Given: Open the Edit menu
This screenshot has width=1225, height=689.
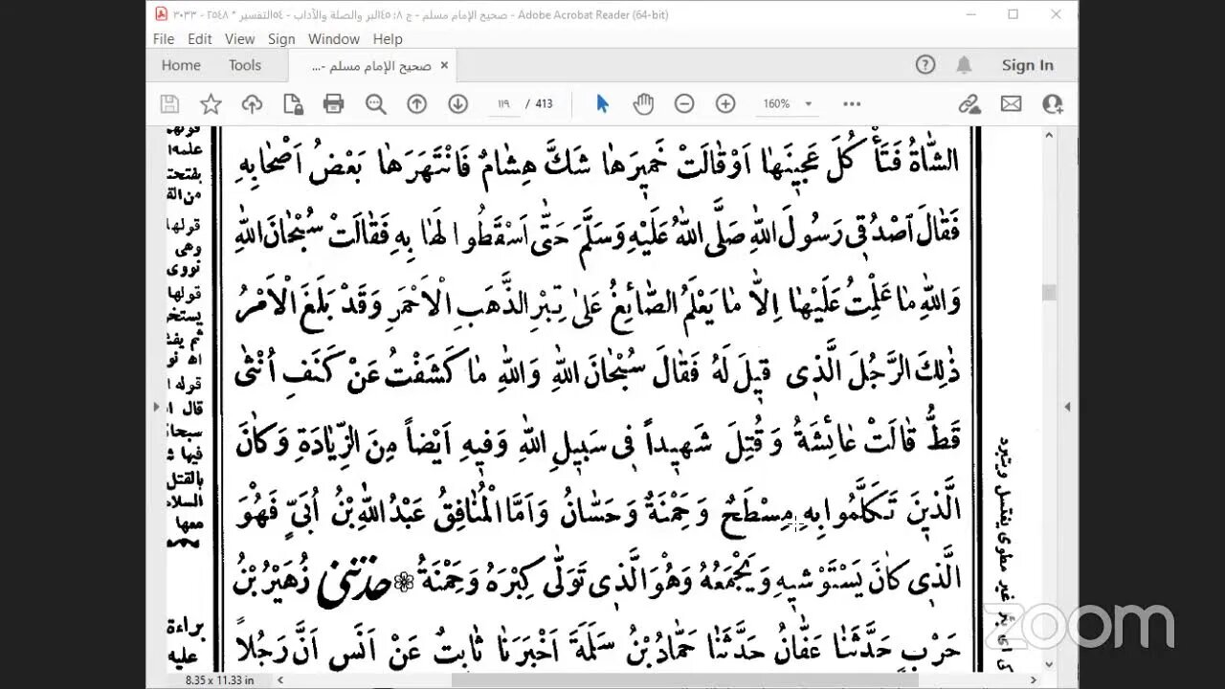Looking at the screenshot, I should (200, 39).
